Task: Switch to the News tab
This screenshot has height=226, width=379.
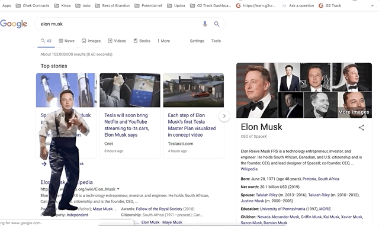Action: [x=67, y=41]
